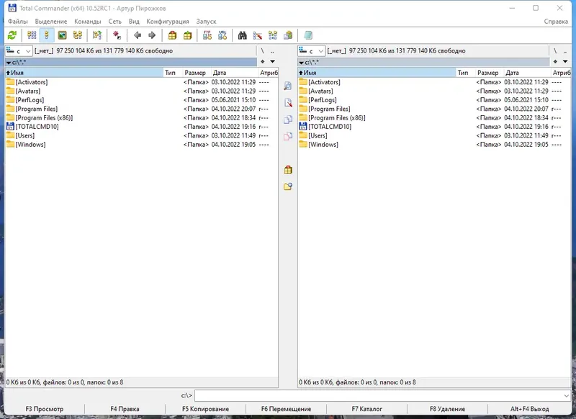
Task: Sort right panel by Размер column header
Action: coord(490,73)
